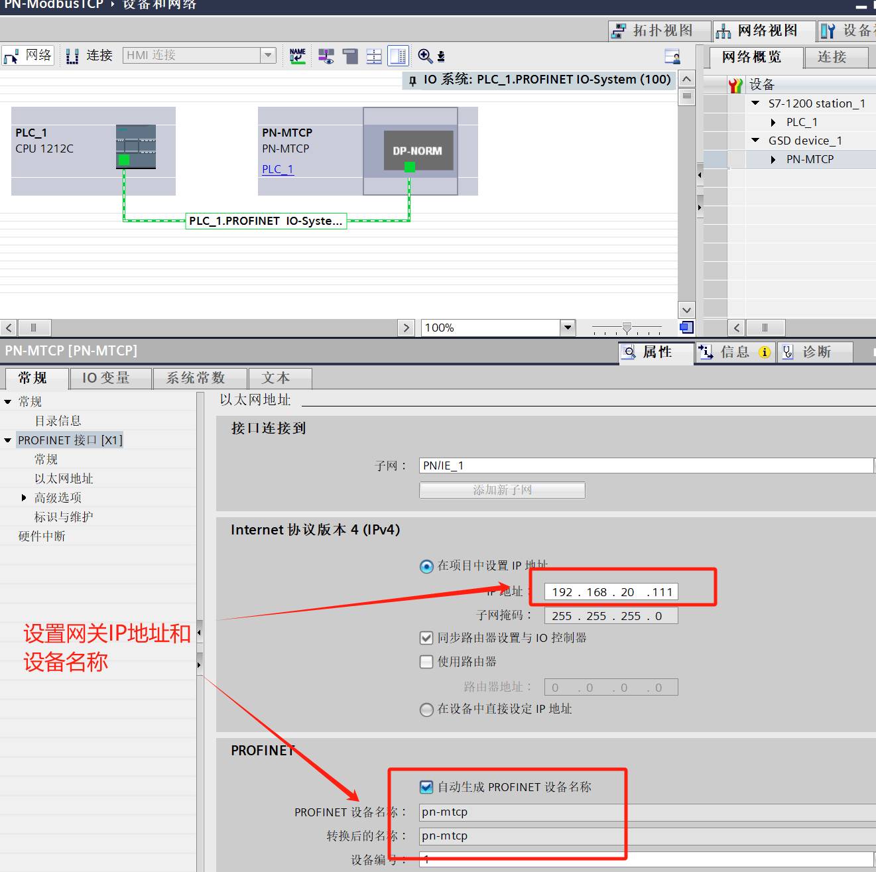Click the network view vertical scroll up arrow
The width and height of the screenshot is (876, 872).
click(687, 79)
